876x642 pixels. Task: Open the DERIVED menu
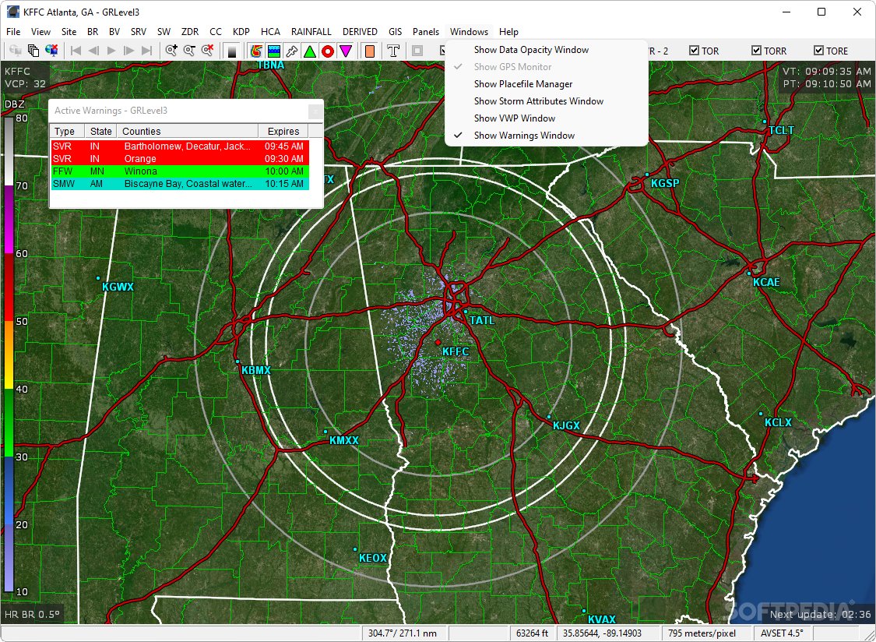[360, 32]
